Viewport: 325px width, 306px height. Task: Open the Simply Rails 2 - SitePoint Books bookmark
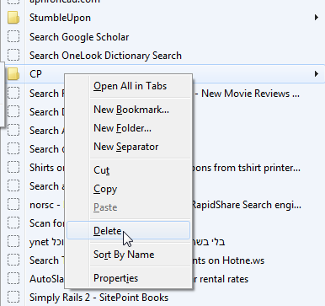coord(99,298)
